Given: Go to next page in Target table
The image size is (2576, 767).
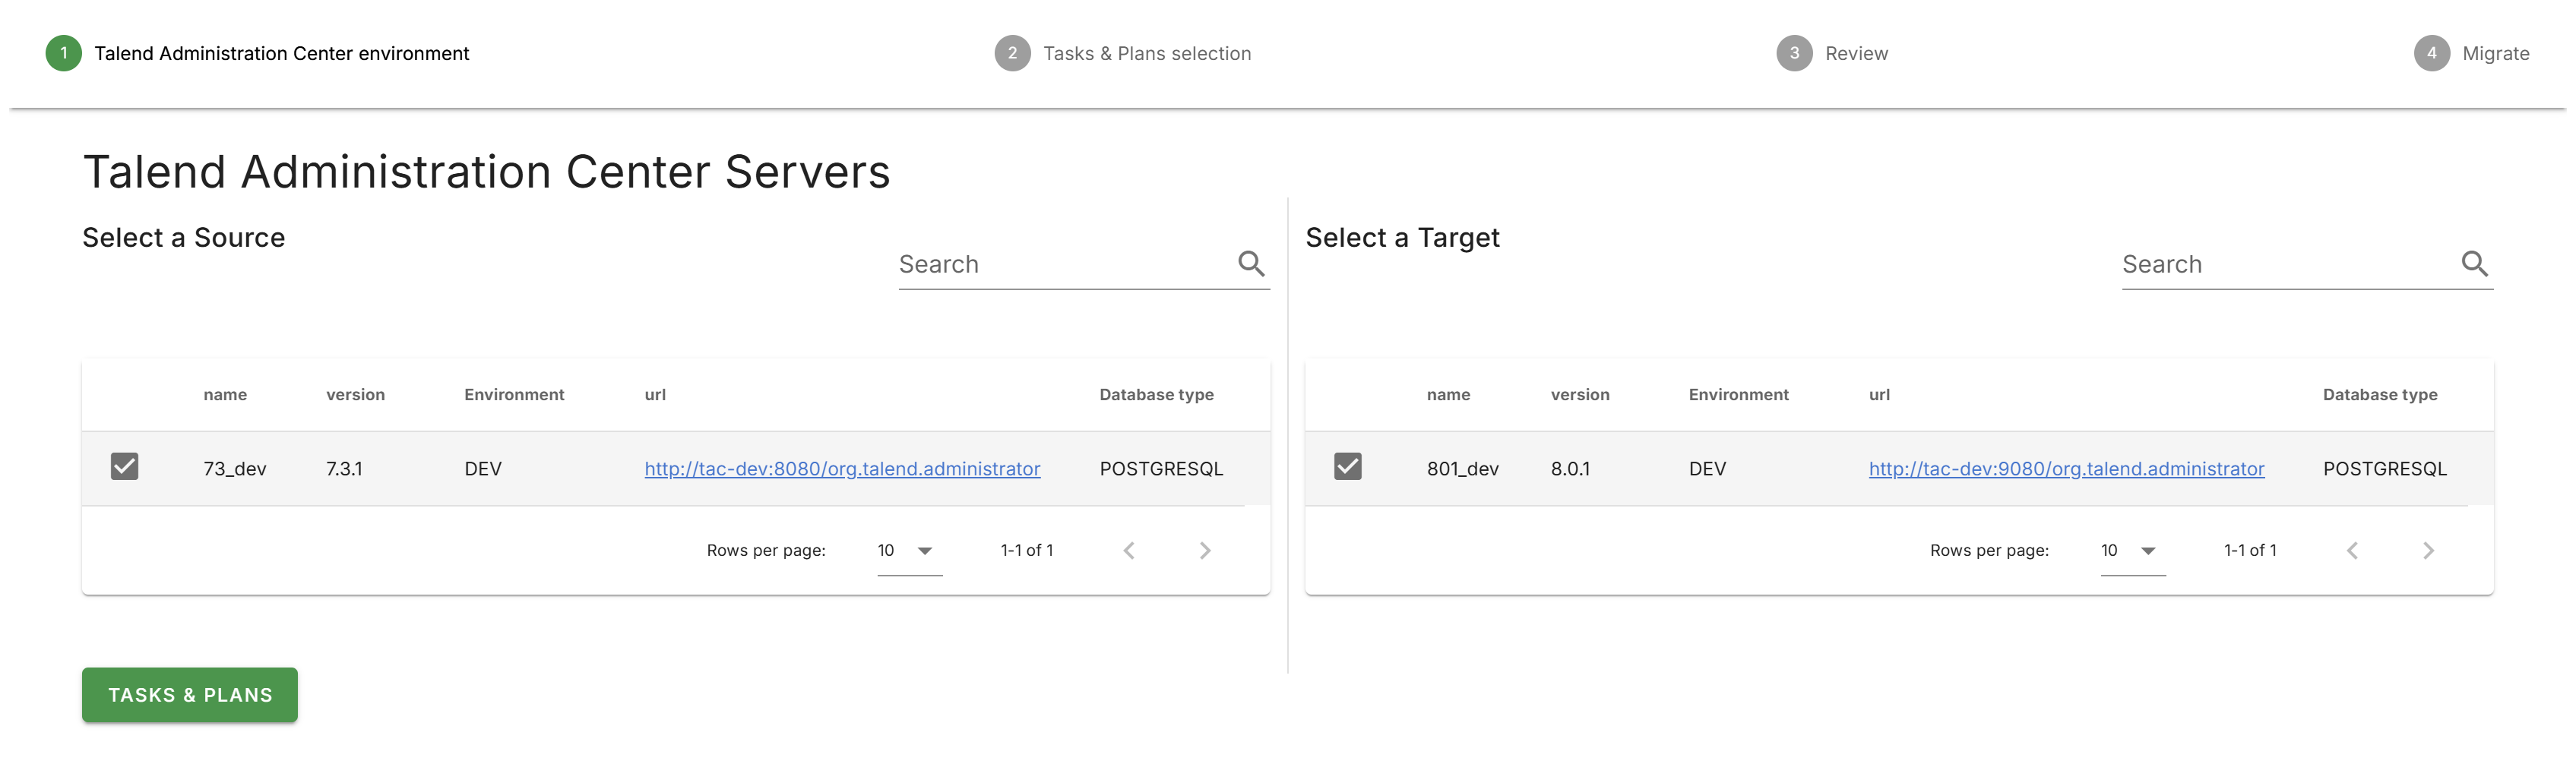Looking at the screenshot, I should point(2428,550).
